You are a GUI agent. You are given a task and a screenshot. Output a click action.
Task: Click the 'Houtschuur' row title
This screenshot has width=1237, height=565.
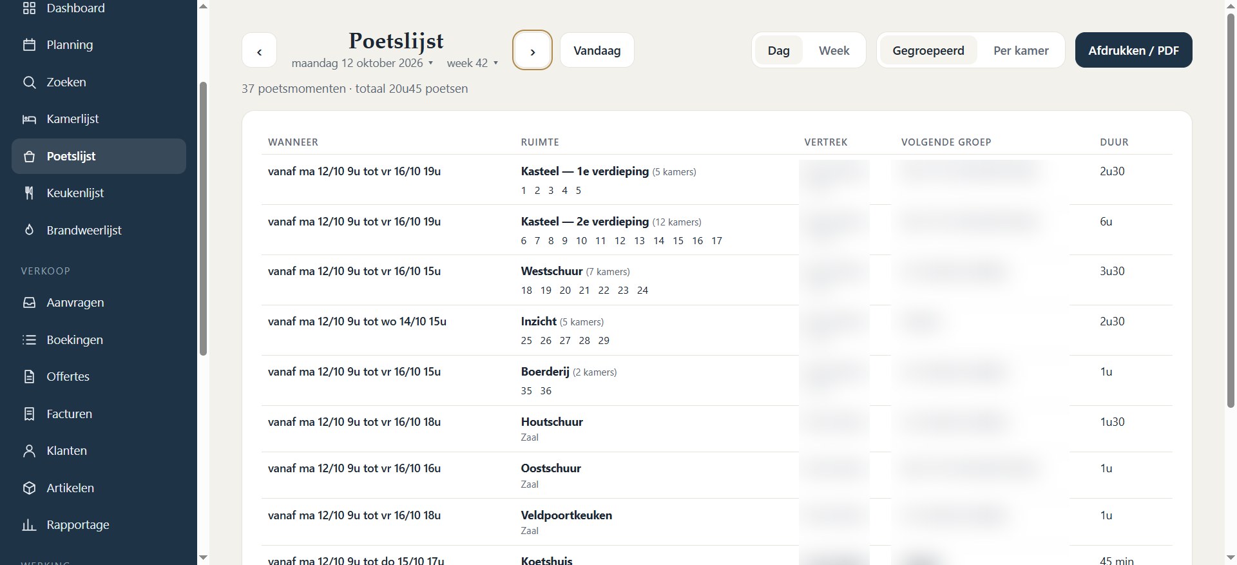[x=551, y=422]
